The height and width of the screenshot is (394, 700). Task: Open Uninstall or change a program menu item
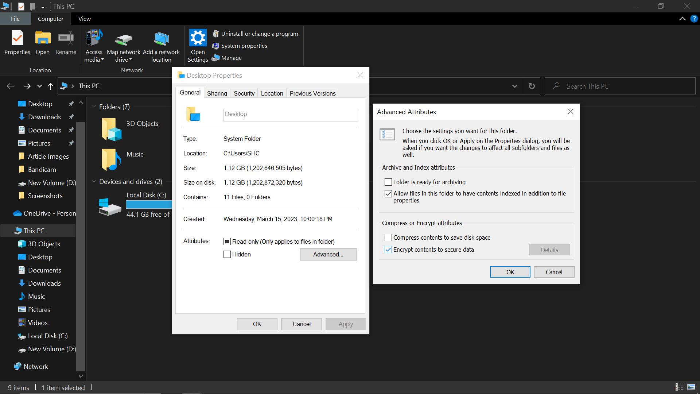258,33
